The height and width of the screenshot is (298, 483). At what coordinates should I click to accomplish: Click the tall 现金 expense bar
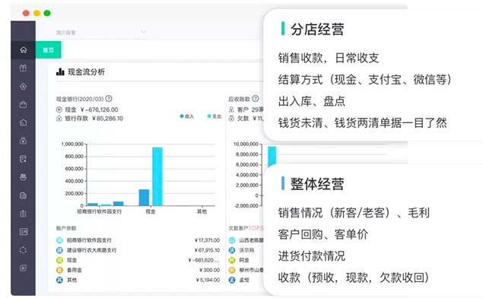157,176
